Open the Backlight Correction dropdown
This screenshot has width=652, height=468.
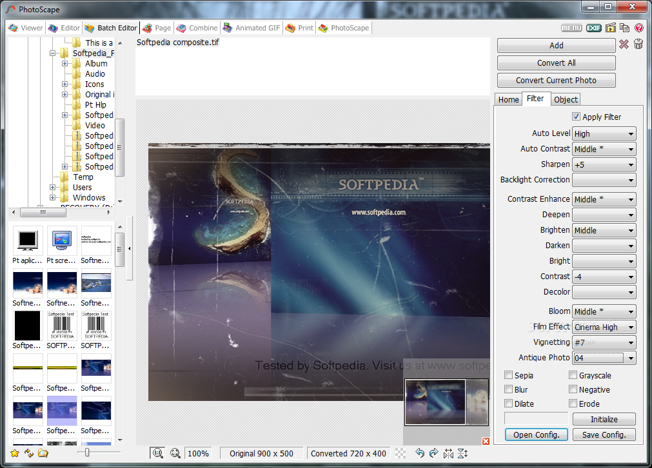(604, 180)
